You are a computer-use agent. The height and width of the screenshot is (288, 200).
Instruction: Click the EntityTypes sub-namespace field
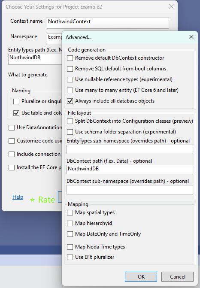130,149
